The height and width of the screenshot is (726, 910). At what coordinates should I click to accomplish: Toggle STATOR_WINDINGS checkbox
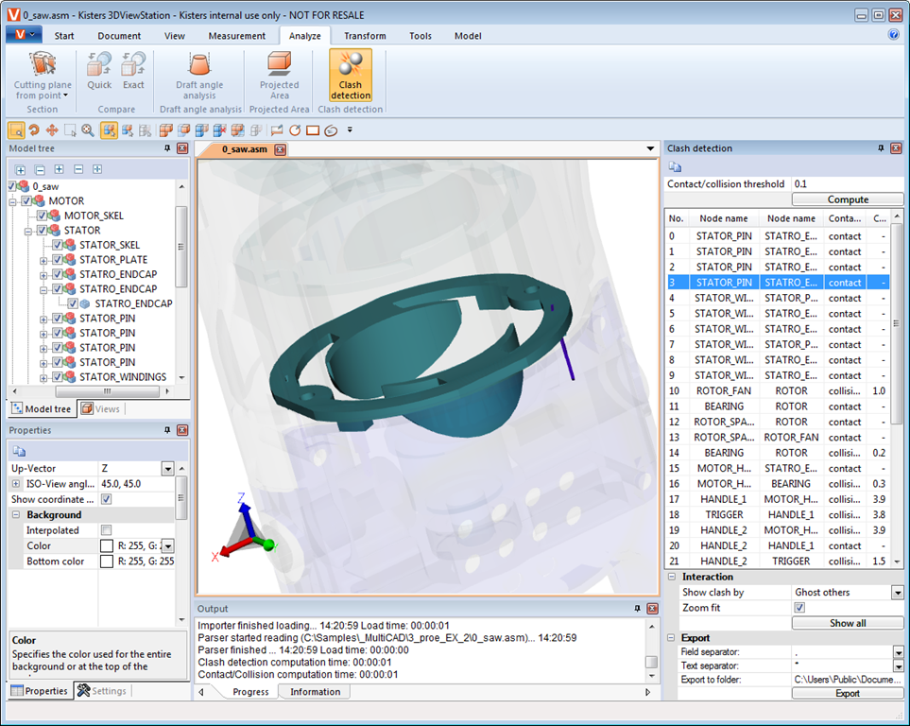(x=58, y=377)
